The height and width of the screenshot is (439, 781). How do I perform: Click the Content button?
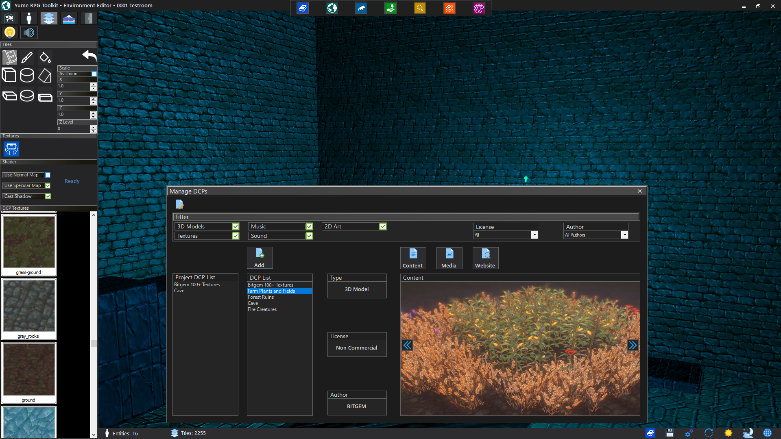(x=413, y=258)
